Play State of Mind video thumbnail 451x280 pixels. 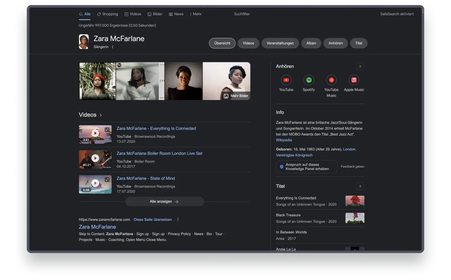(95, 184)
